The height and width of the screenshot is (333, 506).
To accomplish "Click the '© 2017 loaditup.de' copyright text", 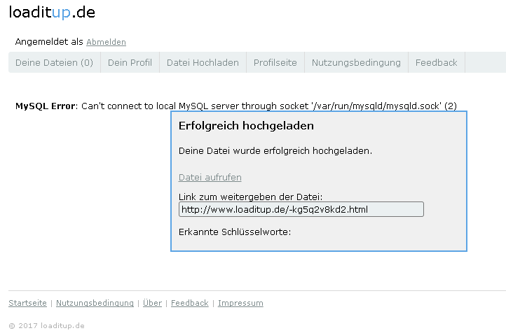I will pos(46,325).
